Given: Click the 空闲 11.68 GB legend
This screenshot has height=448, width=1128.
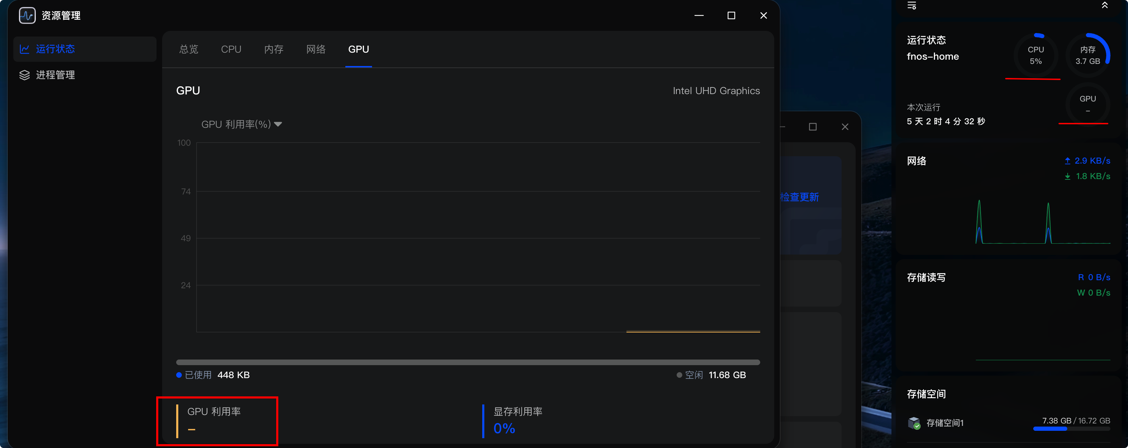Looking at the screenshot, I should coord(711,375).
